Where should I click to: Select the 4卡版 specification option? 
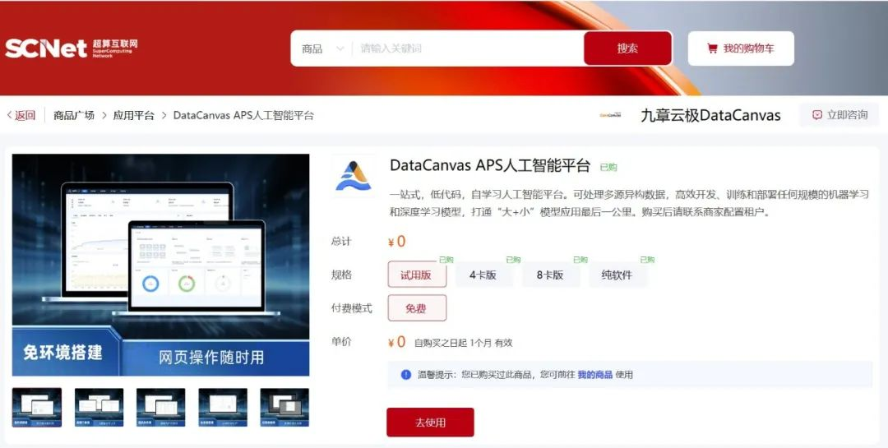tap(483, 275)
